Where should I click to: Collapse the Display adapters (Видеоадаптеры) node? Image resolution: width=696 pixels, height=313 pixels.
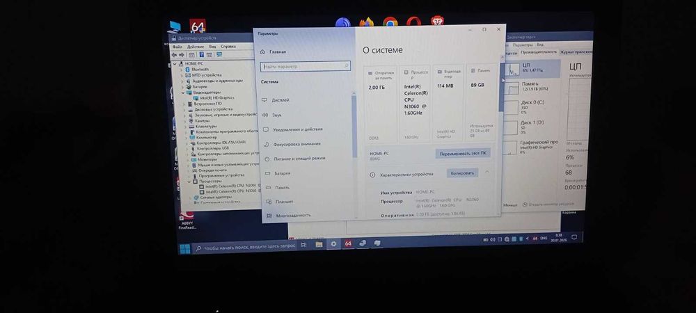point(183,93)
